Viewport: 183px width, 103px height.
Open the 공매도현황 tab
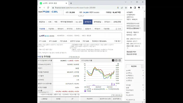coord(117,22)
